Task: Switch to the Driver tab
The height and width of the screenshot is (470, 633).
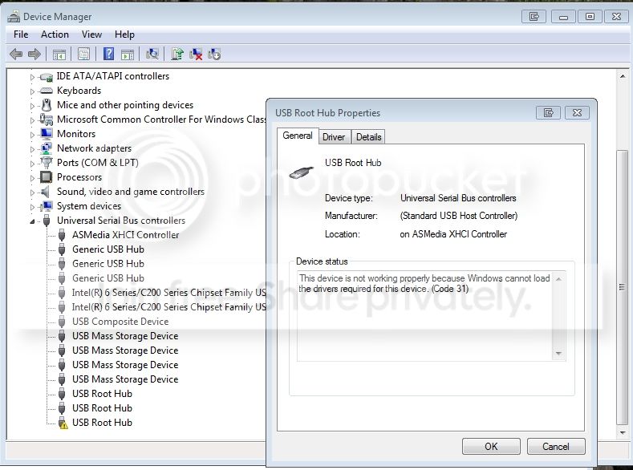Action: 334,137
